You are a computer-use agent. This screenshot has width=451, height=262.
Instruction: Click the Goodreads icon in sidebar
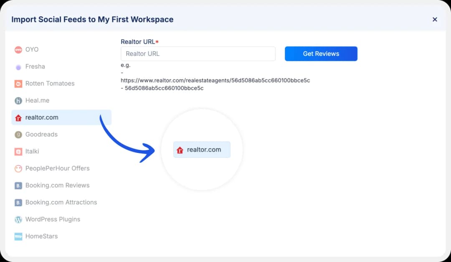pos(18,135)
